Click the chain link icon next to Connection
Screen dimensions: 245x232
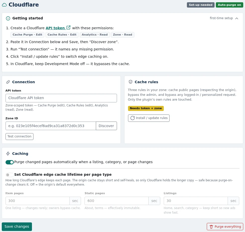pyautogui.click(x=8, y=82)
